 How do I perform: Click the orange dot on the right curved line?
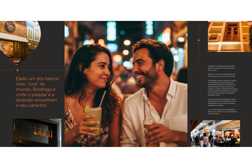[x=199, y=40]
